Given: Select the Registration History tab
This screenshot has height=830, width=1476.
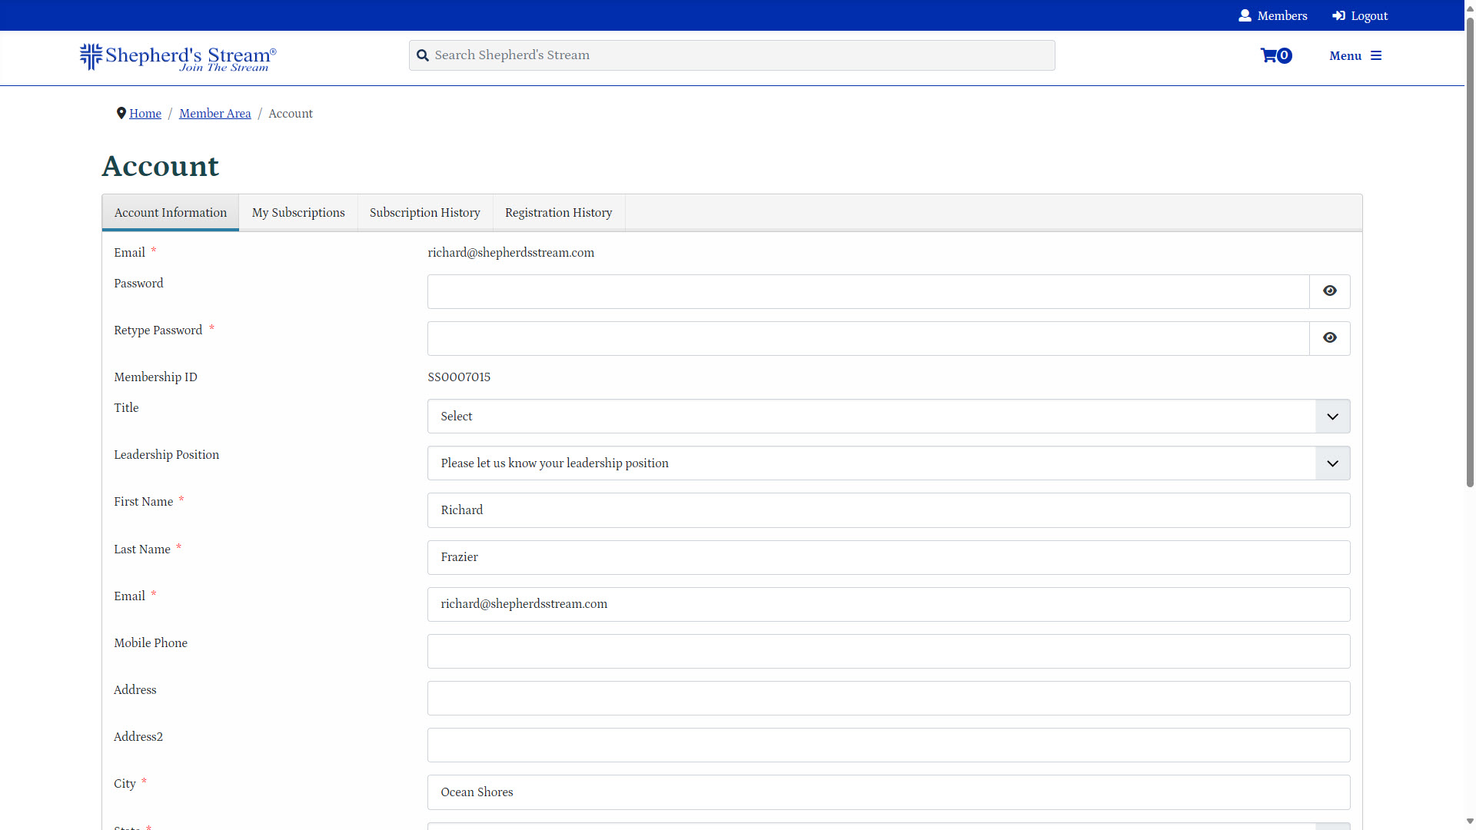Looking at the screenshot, I should point(558,213).
